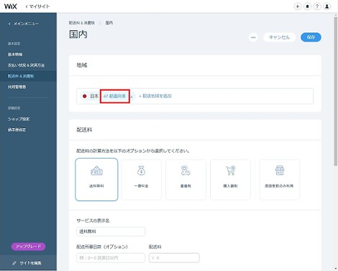Image resolution: width=338 pixels, height=271 pixels.
Task: Focus the サービスの表示名 input field
Action: point(111,231)
